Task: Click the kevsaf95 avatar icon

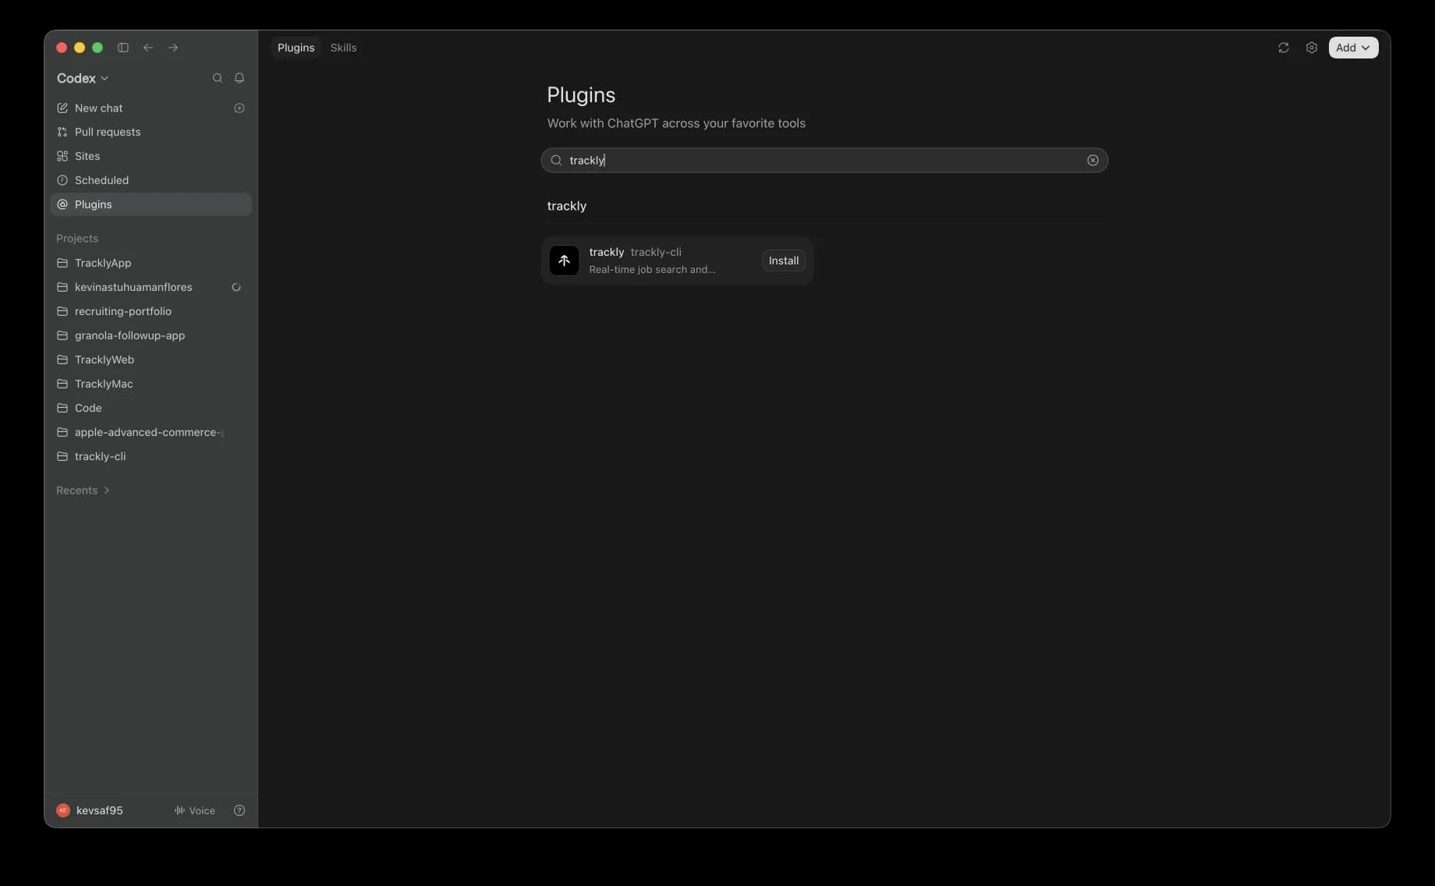Action: (x=63, y=810)
